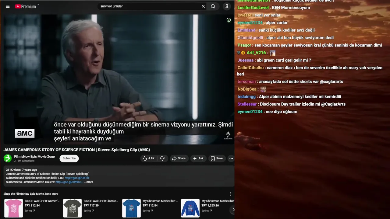Image resolution: width=390 pixels, height=219 pixels.
Task: Click TRY 717.39 price text
Action: tap(91, 206)
